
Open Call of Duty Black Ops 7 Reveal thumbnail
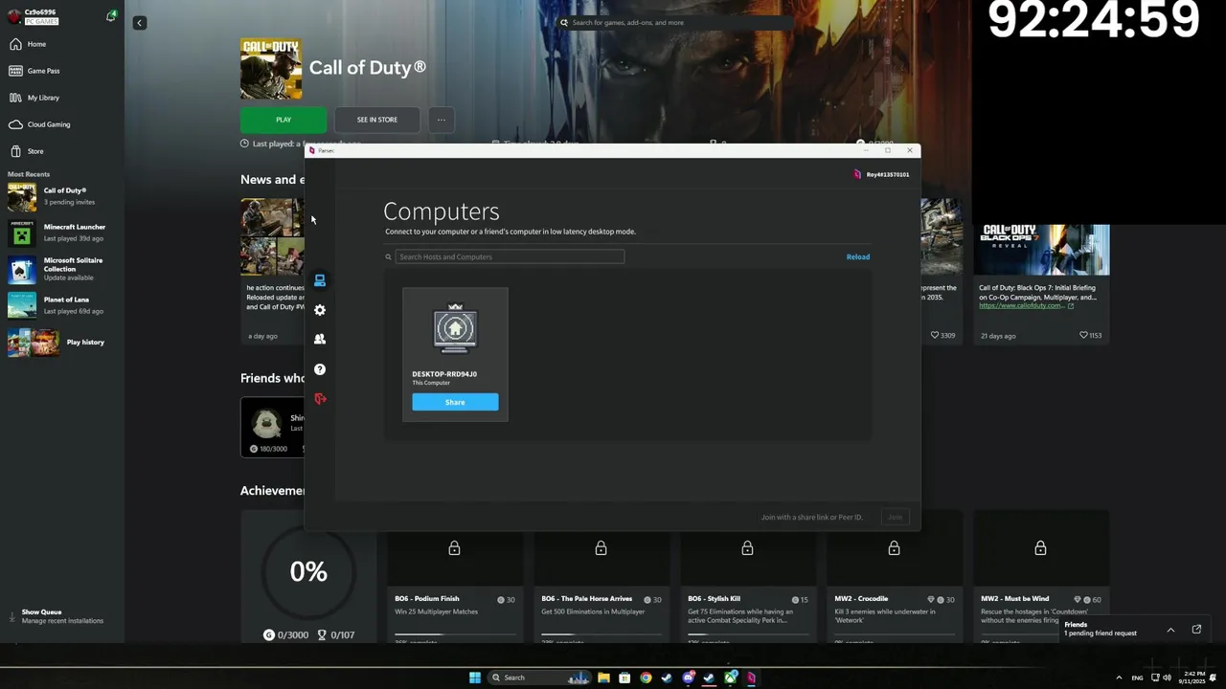1042,249
